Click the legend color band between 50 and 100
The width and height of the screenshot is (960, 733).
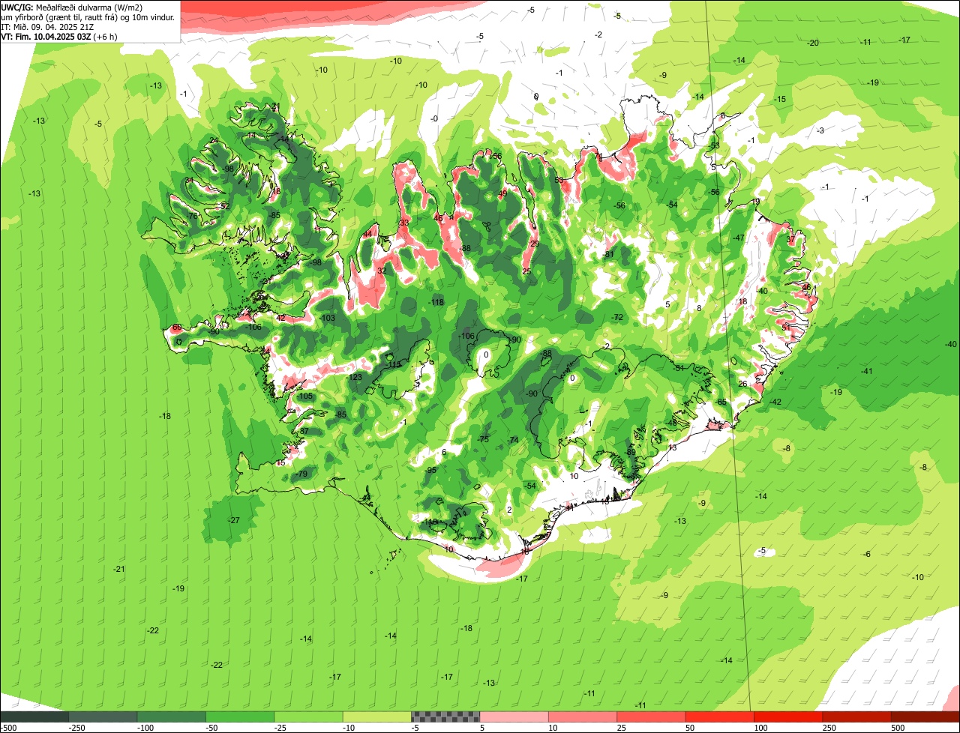[720, 717]
